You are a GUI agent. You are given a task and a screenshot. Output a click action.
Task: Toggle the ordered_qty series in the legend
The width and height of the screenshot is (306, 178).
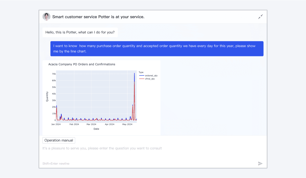[151, 76]
